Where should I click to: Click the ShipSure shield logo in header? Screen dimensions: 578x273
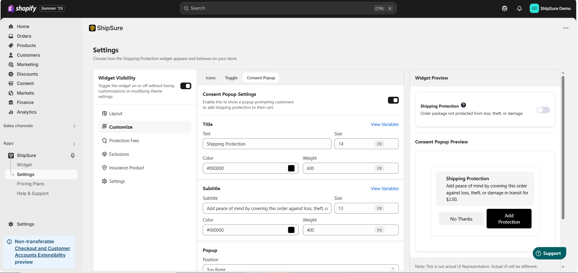tap(92, 28)
